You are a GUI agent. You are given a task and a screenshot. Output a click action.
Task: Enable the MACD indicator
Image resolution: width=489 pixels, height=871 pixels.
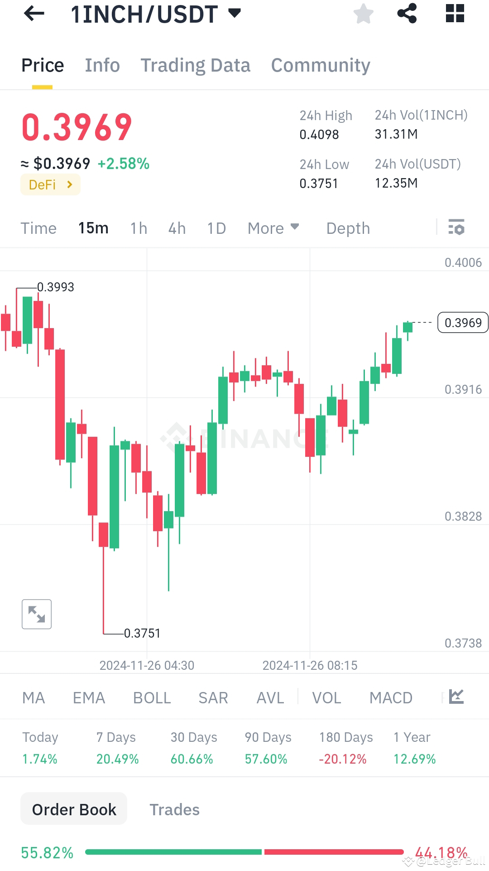[391, 698]
